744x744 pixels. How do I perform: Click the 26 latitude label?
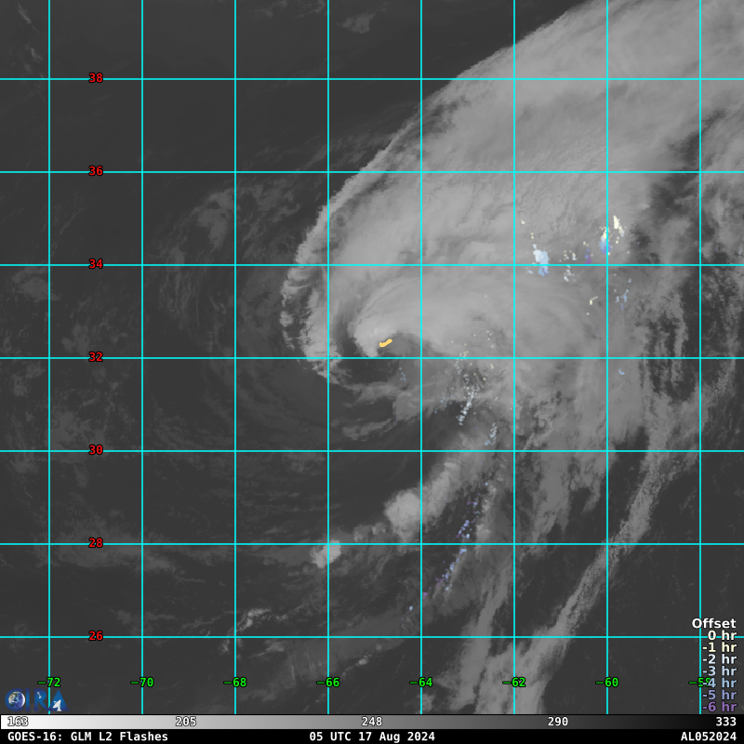tap(96, 636)
